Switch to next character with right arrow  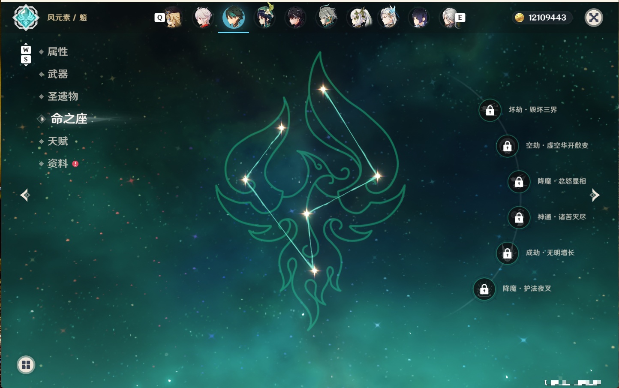tap(595, 195)
